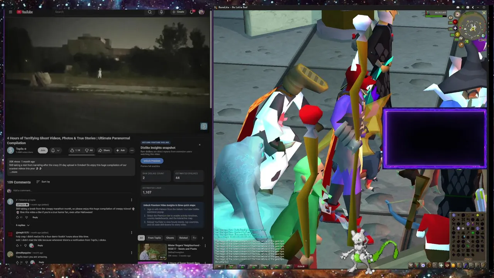Select the Related chip
494x278 pixels.
[x=183, y=238]
